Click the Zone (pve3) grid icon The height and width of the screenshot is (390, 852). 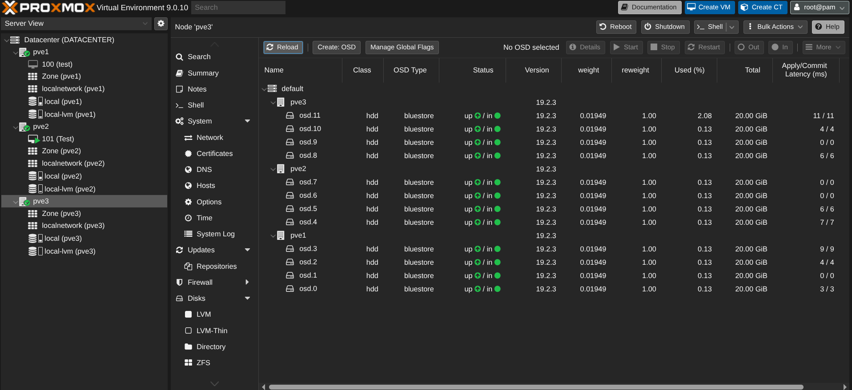coord(33,214)
